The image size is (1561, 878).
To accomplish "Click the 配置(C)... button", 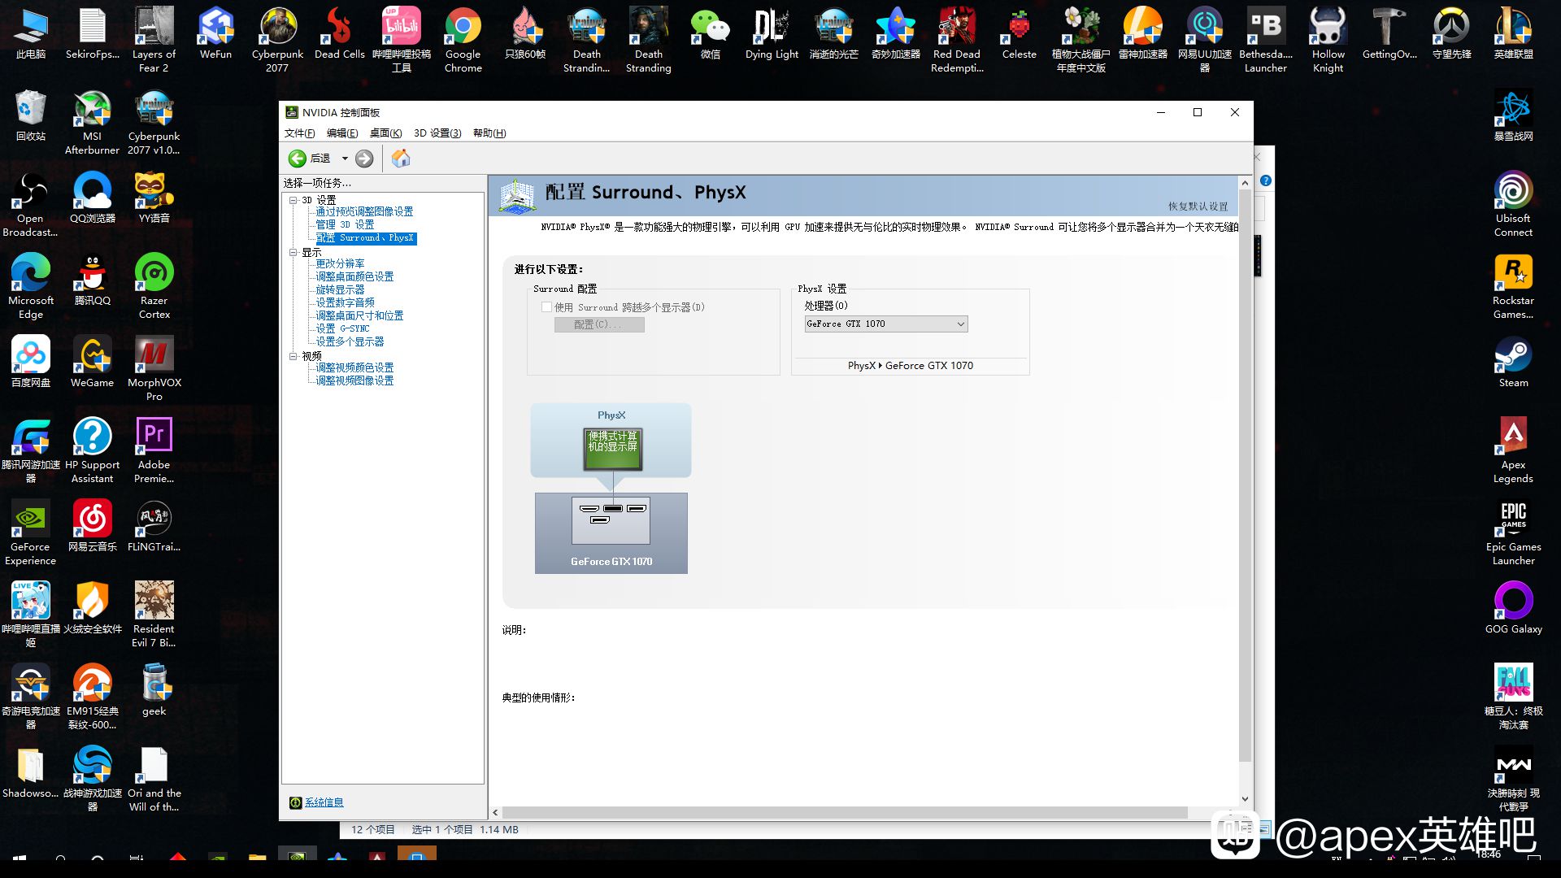I will coord(599,324).
